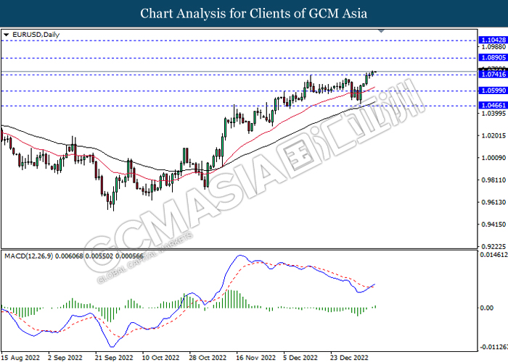Viewport: 508px width, 362px height.
Task: Click the 0.98110 price scale value
Action: pyautogui.click(x=493, y=180)
